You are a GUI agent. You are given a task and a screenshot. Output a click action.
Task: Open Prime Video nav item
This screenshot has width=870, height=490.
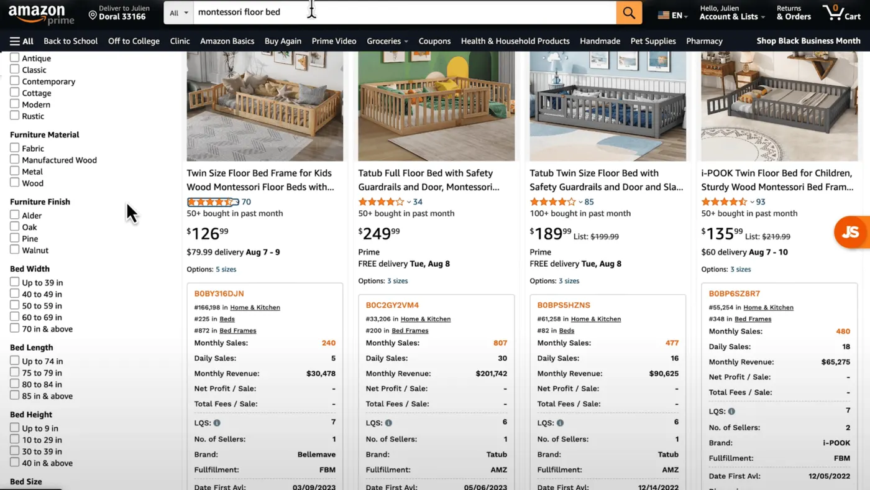(x=334, y=41)
